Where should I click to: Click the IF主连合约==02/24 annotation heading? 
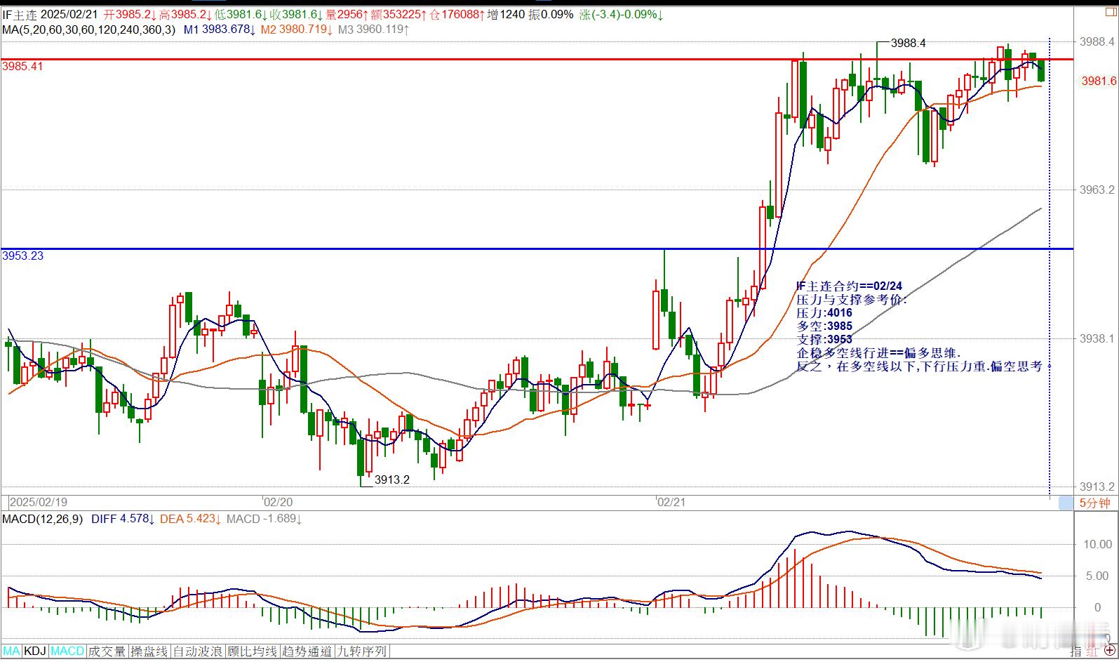point(849,286)
